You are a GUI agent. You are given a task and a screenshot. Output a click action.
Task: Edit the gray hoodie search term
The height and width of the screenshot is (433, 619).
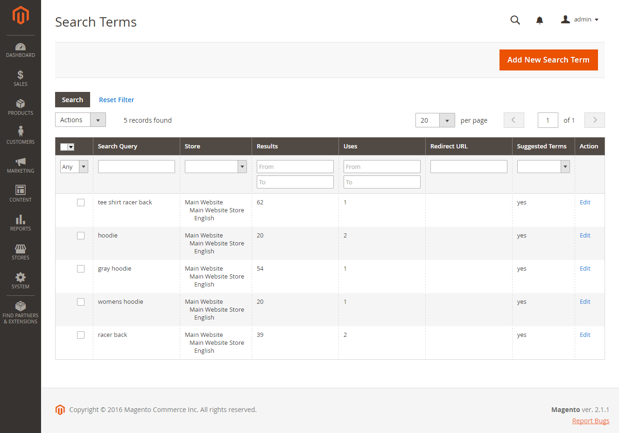click(585, 268)
